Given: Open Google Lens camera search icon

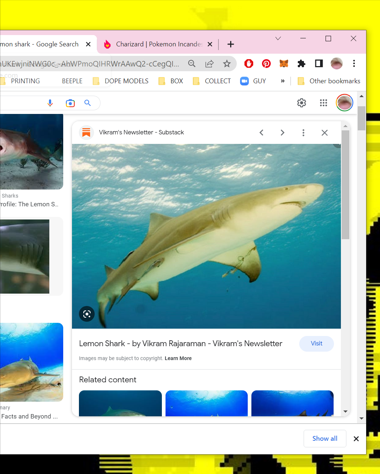Looking at the screenshot, I should [x=70, y=103].
